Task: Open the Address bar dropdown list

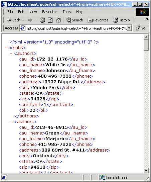Action: [129, 28]
